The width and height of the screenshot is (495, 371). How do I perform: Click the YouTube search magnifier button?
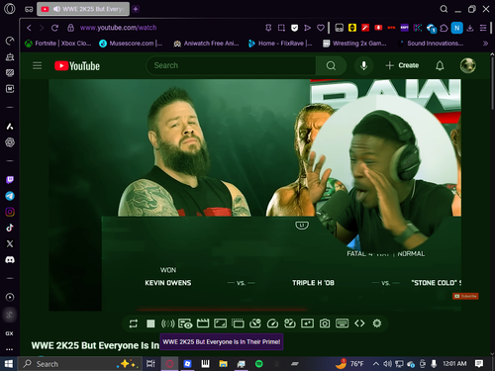pos(331,65)
